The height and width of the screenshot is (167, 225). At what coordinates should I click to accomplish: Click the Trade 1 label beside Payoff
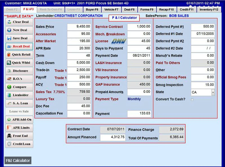(x=60, y=78)
